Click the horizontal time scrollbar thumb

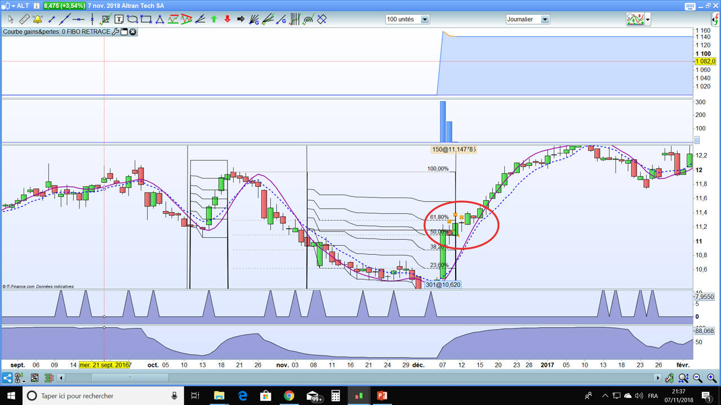130,378
